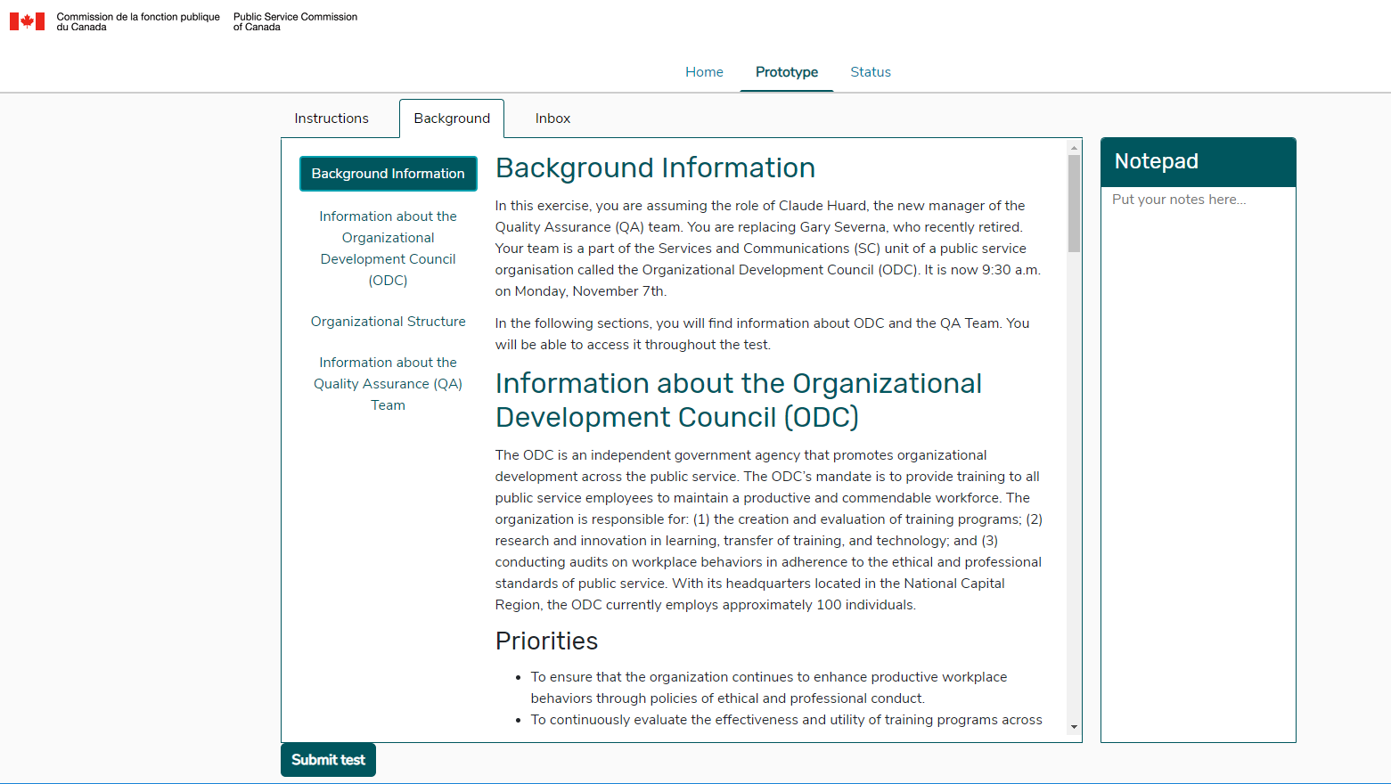Image resolution: width=1391 pixels, height=784 pixels.
Task: Click the Background Information heading
Action: click(655, 167)
